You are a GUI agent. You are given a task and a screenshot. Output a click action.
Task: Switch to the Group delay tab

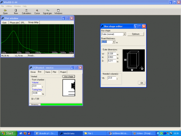(33, 22)
